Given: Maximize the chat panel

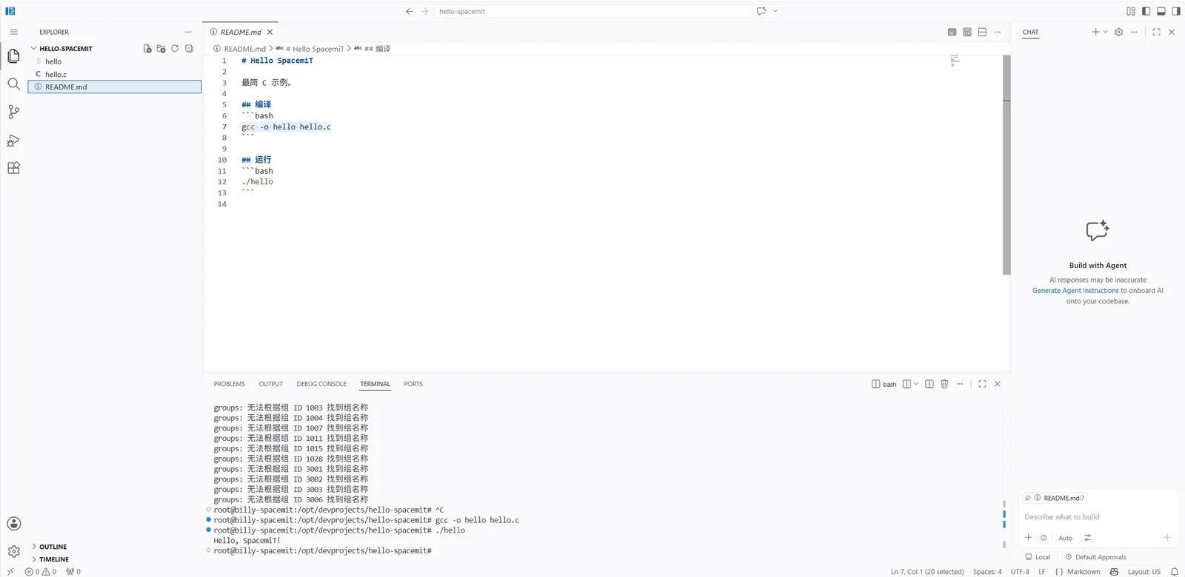Looking at the screenshot, I should [x=1156, y=32].
